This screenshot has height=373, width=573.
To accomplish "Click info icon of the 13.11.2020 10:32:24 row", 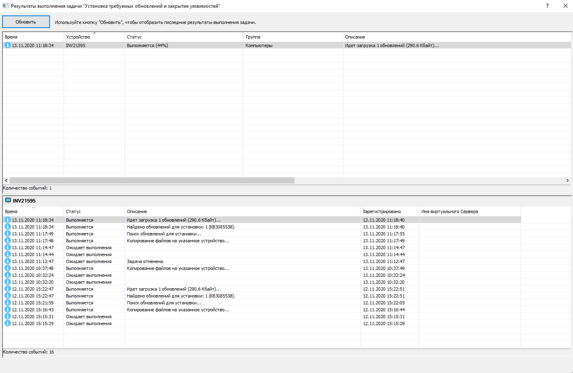I will (7, 275).
